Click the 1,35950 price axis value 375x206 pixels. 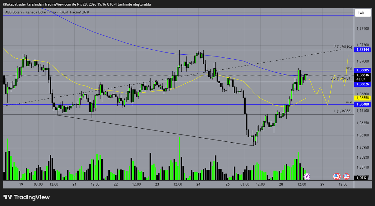[363, 147]
